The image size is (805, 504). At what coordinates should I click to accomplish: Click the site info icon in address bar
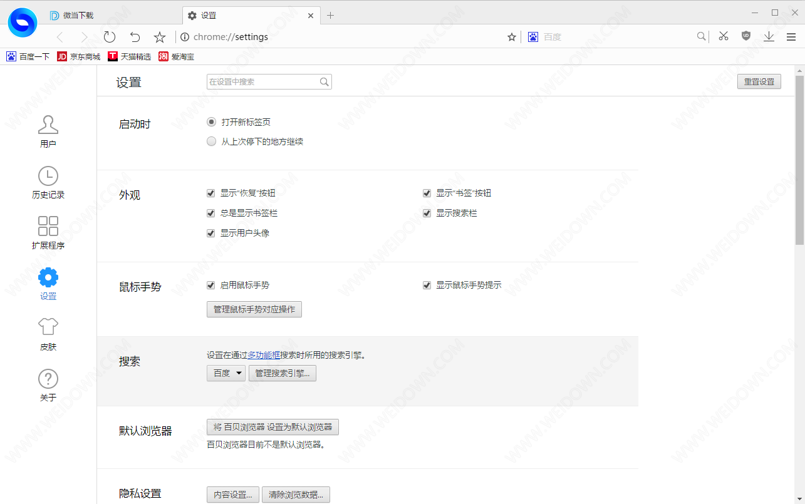click(x=185, y=37)
